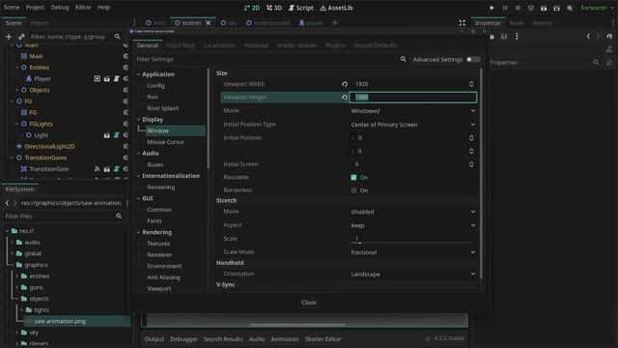Open the Script editor workspace
This screenshot has width=618, height=348.
tap(301, 8)
